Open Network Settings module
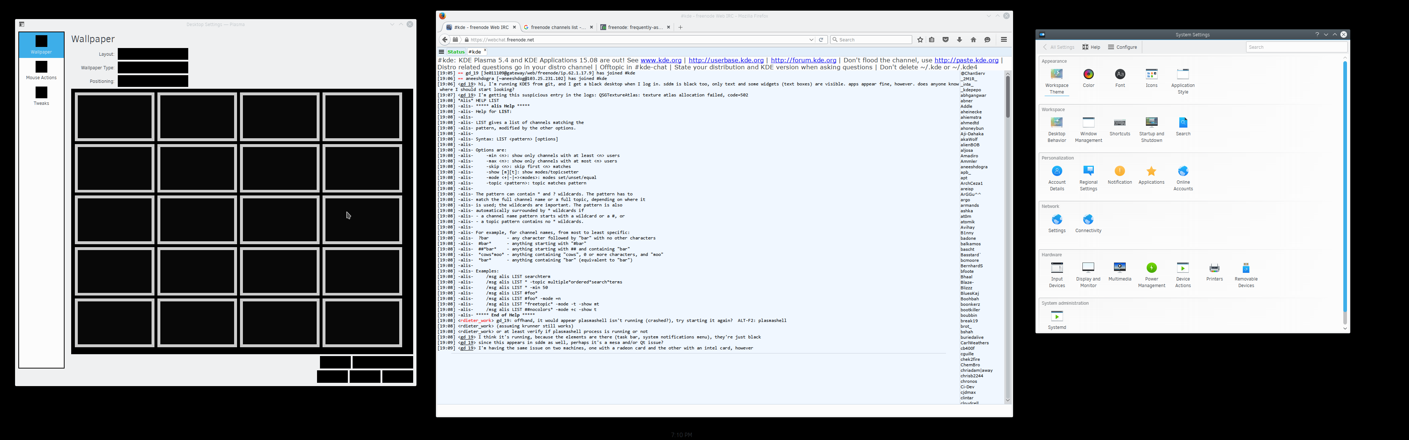The height and width of the screenshot is (440, 1409). (1056, 223)
